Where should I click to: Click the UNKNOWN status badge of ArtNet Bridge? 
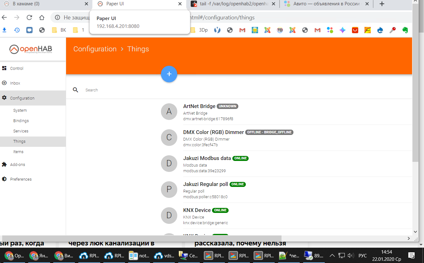click(x=227, y=106)
